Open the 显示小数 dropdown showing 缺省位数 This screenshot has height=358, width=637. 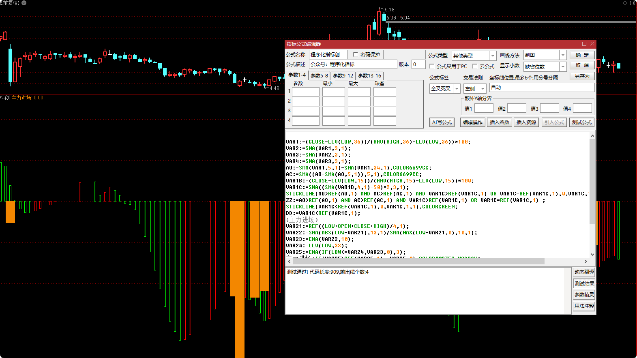pos(563,66)
